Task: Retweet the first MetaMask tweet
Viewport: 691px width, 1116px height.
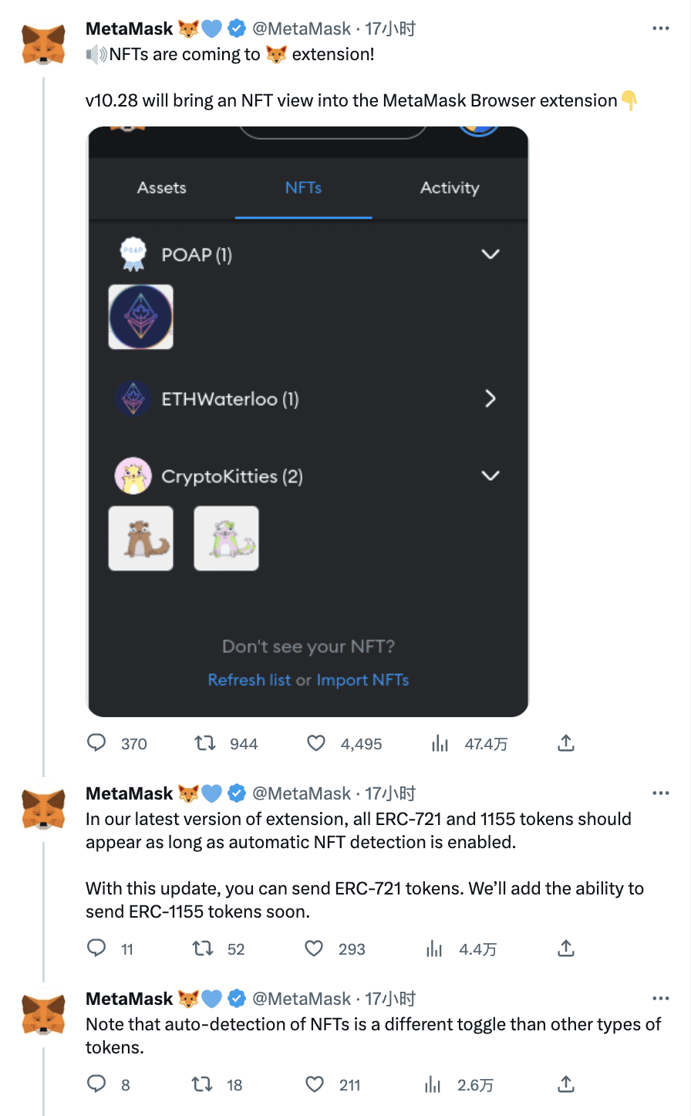Action: point(204,742)
